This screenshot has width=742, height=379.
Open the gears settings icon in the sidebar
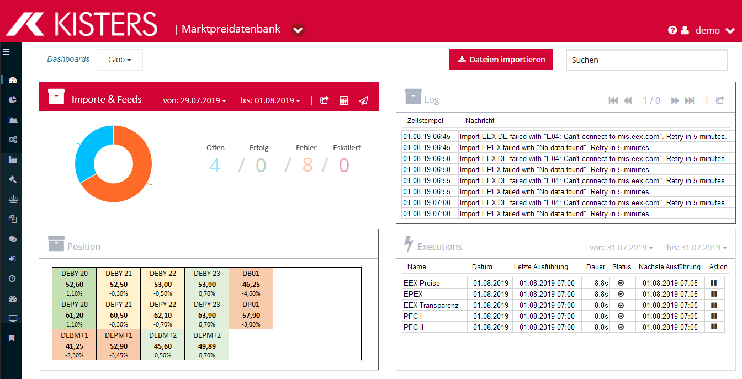[x=13, y=140]
